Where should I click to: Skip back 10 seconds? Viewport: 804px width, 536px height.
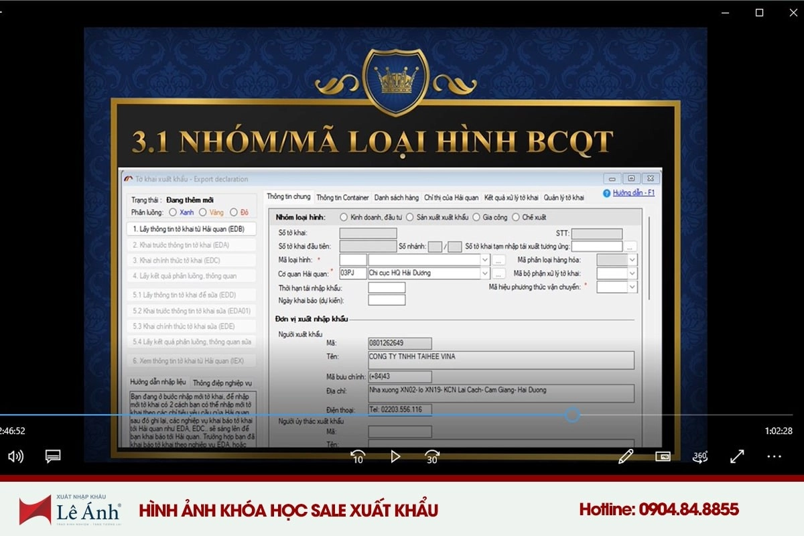click(x=358, y=457)
